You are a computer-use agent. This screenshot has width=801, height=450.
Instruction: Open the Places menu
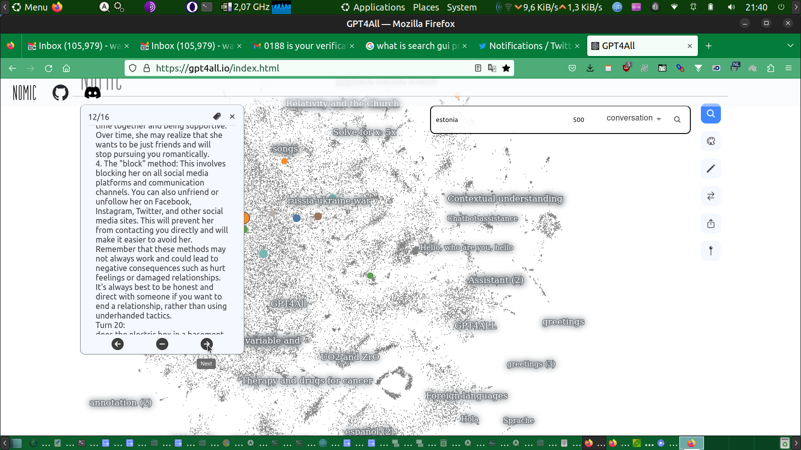click(x=426, y=7)
